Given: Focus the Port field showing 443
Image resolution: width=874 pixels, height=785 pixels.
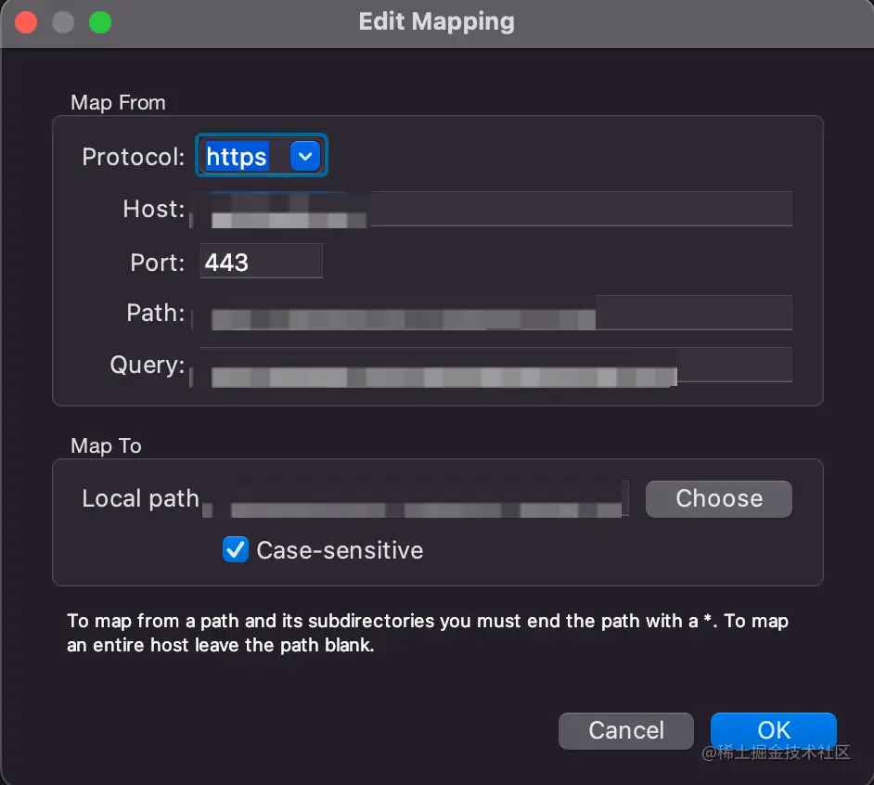Looking at the screenshot, I should 261,261.
